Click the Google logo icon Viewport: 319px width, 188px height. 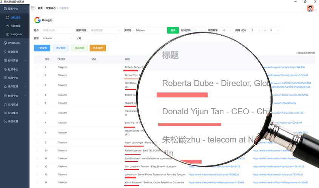[x=37, y=20]
